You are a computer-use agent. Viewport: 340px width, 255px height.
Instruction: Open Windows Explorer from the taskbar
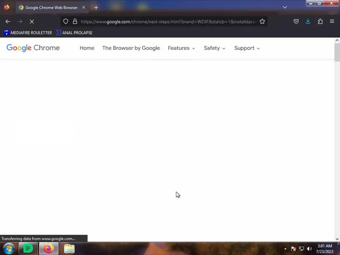tap(69, 248)
